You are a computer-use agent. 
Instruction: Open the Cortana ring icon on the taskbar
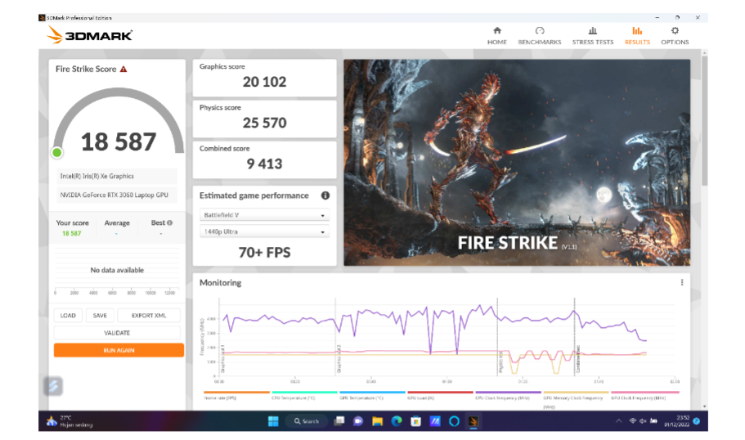454,421
